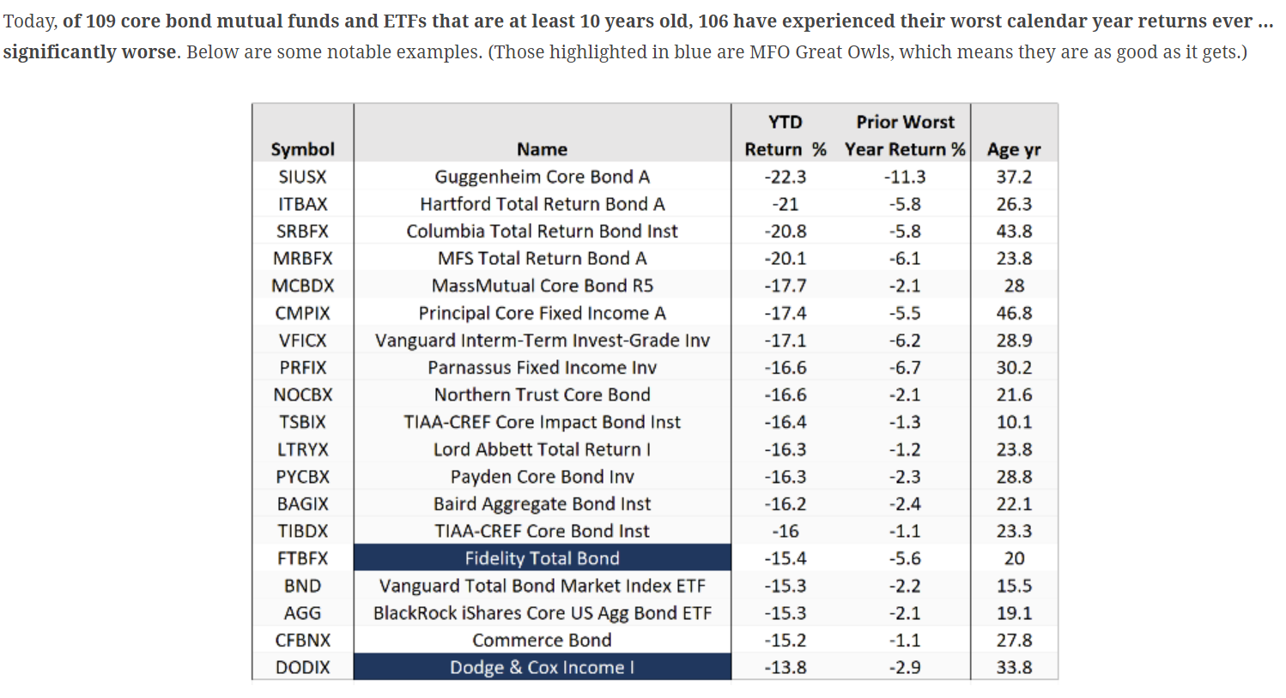Click the Guggenheim Core Bond A name
Viewport: 1286px width, 698px height.
[542, 177]
